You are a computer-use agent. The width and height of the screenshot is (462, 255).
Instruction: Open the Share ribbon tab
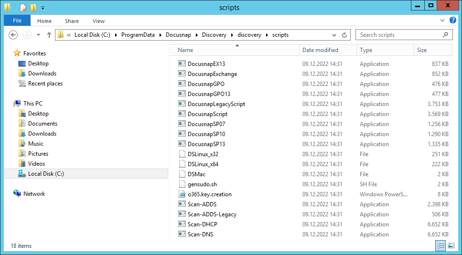tap(72, 21)
